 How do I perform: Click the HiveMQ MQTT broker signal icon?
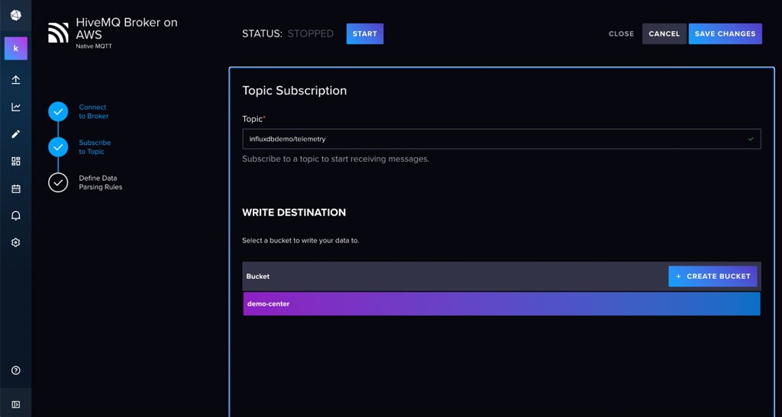58,33
